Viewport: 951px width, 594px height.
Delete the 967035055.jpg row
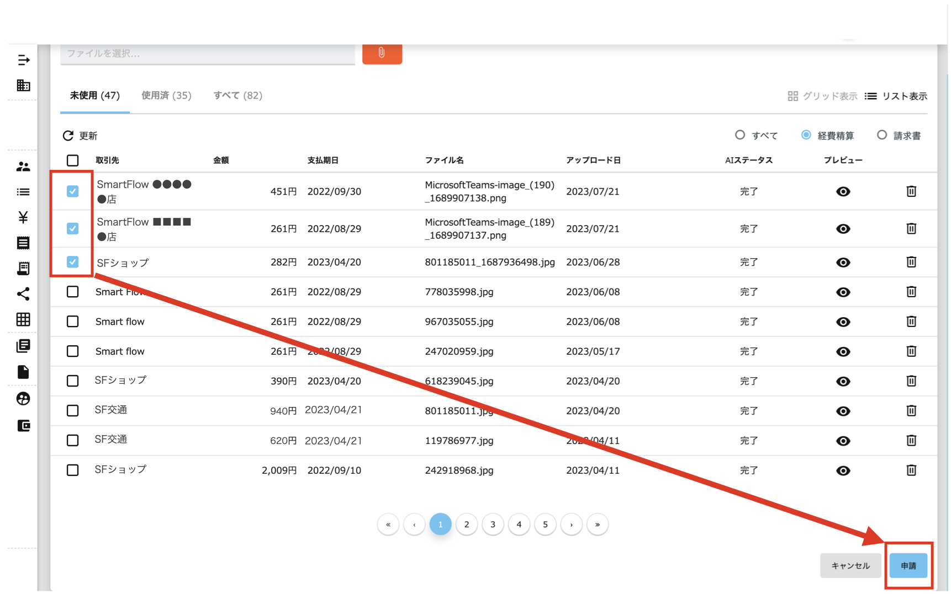click(x=911, y=322)
